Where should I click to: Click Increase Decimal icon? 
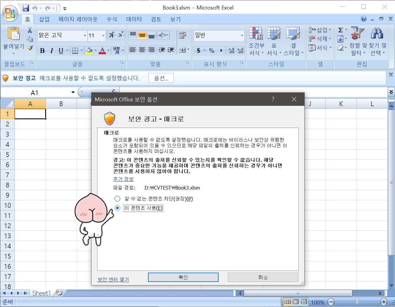[x=231, y=51]
